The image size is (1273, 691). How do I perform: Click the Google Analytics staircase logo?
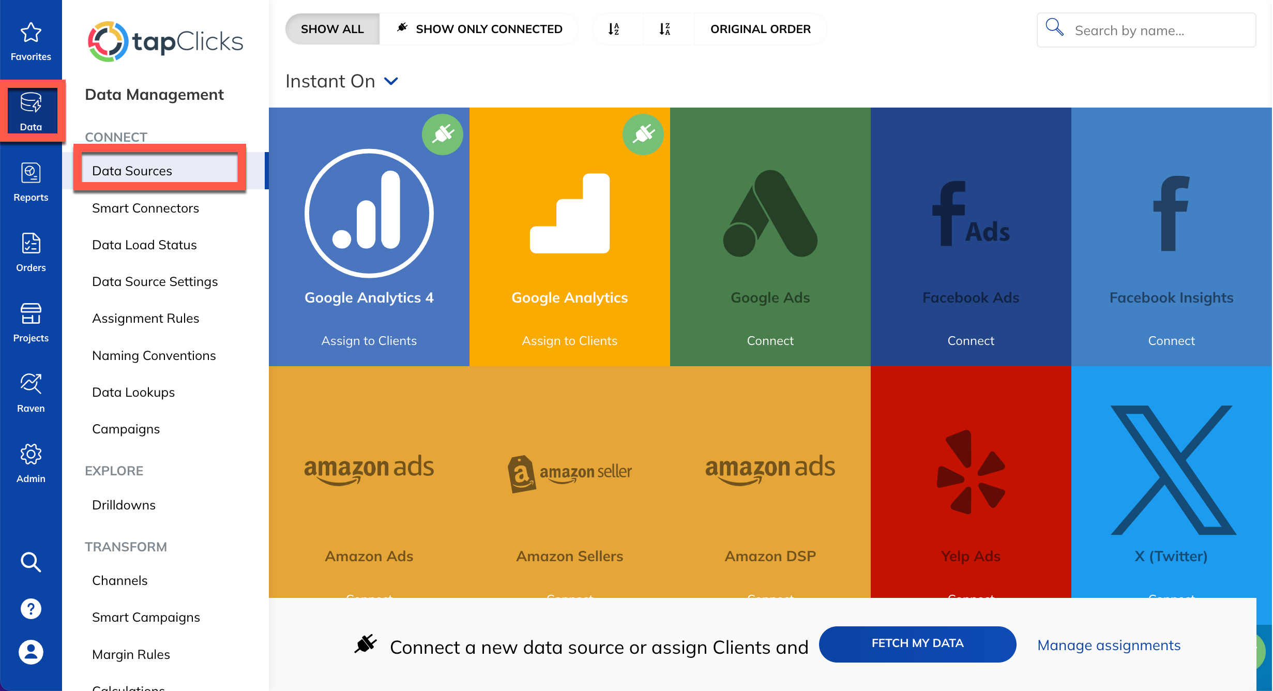[570, 213]
